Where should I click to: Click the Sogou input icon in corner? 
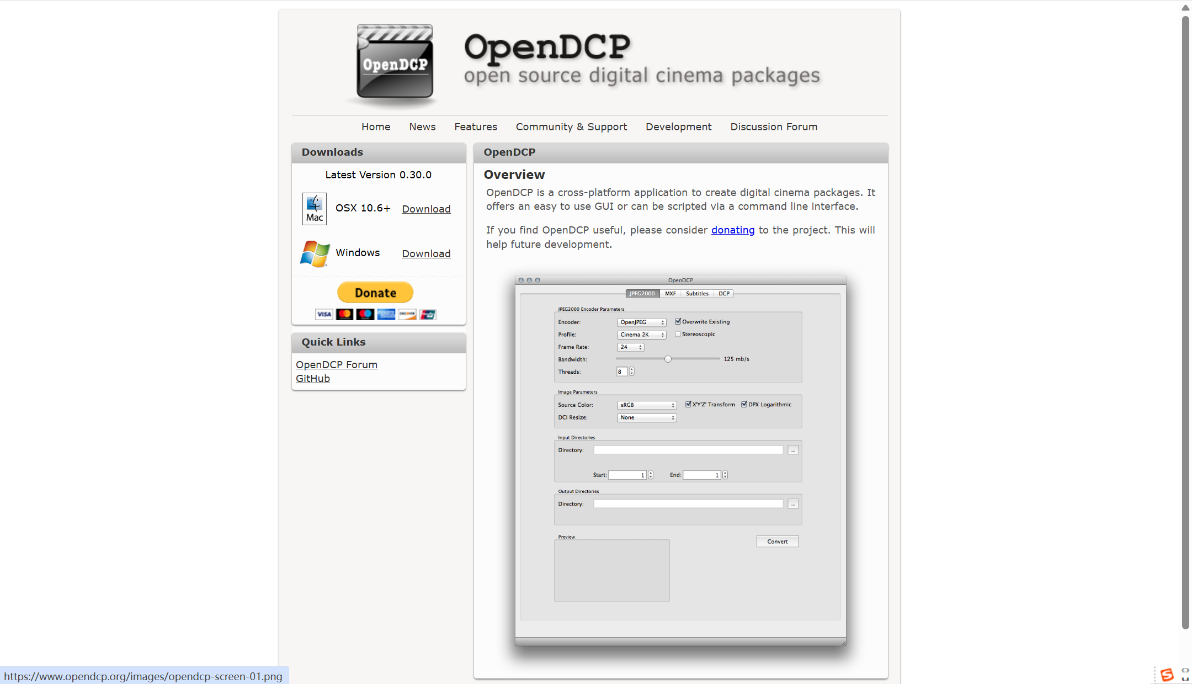tap(1167, 675)
